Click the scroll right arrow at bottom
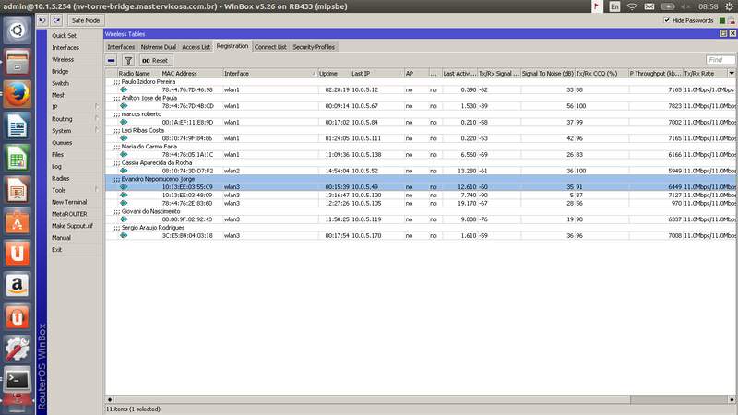Screen dimensions: 738x415 (732, 399)
